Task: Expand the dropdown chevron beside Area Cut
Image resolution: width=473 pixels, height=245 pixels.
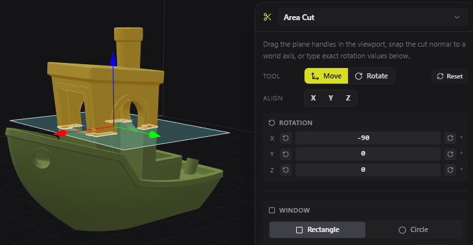Action: pyautogui.click(x=457, y=17)
